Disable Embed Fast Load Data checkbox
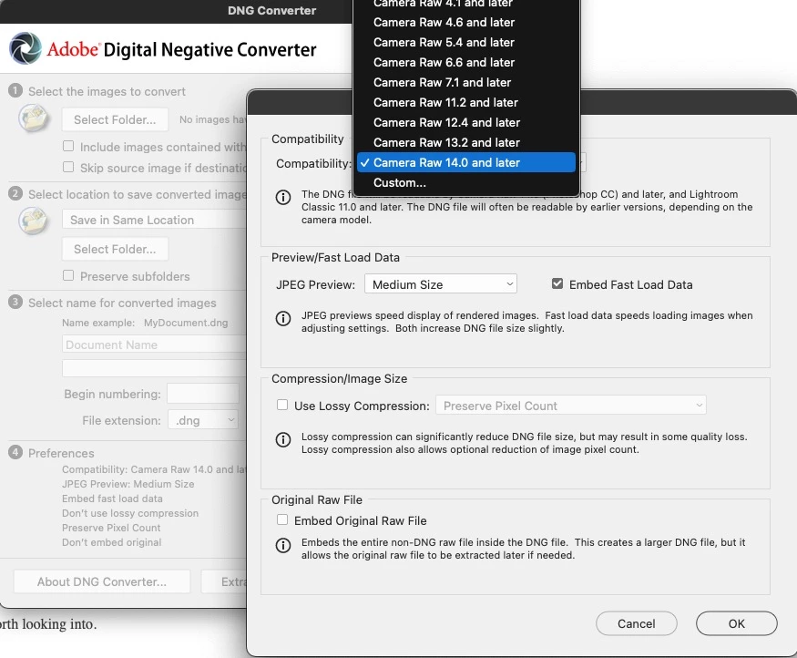 point(557,283)
